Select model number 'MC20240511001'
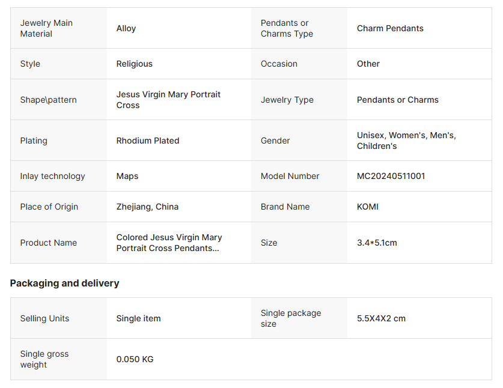The width and height of the screenshot is (503, 388). pyautogui.click(x=391, y=176)
